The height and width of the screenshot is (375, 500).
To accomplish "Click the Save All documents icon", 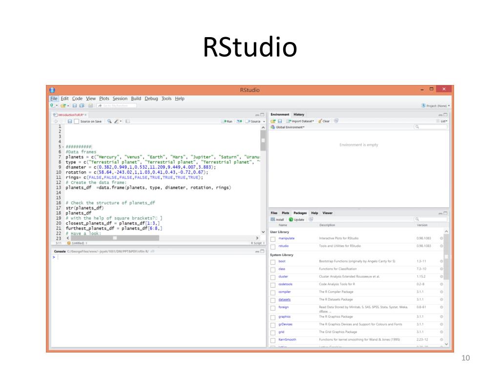I will 82,105.
